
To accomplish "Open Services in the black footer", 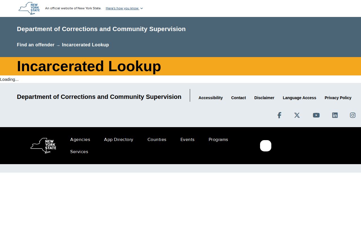I will click(x=79, y=152).
